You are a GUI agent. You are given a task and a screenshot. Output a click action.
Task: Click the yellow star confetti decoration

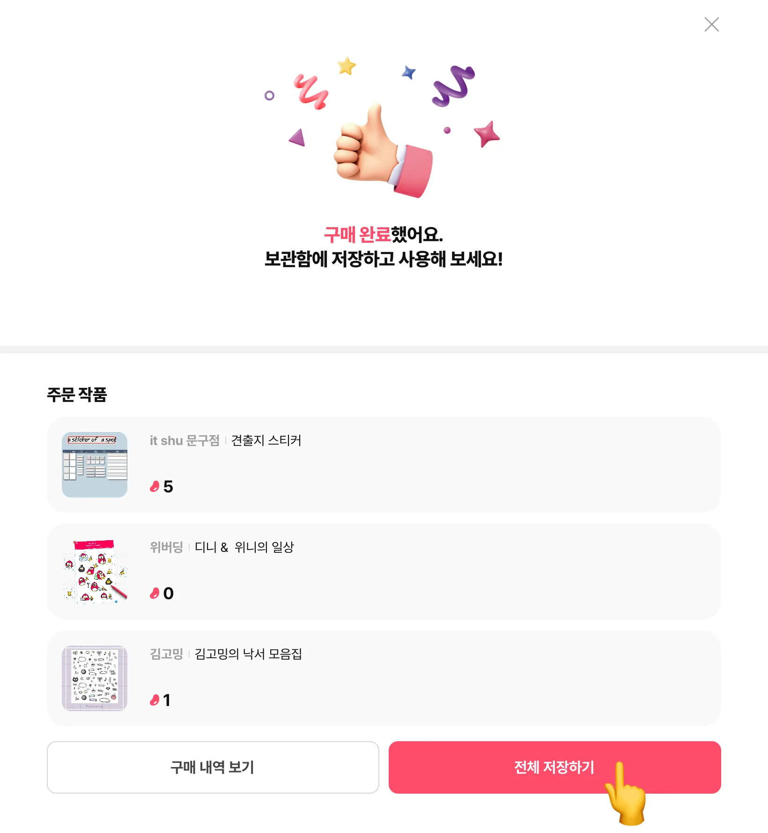(347, 66)
